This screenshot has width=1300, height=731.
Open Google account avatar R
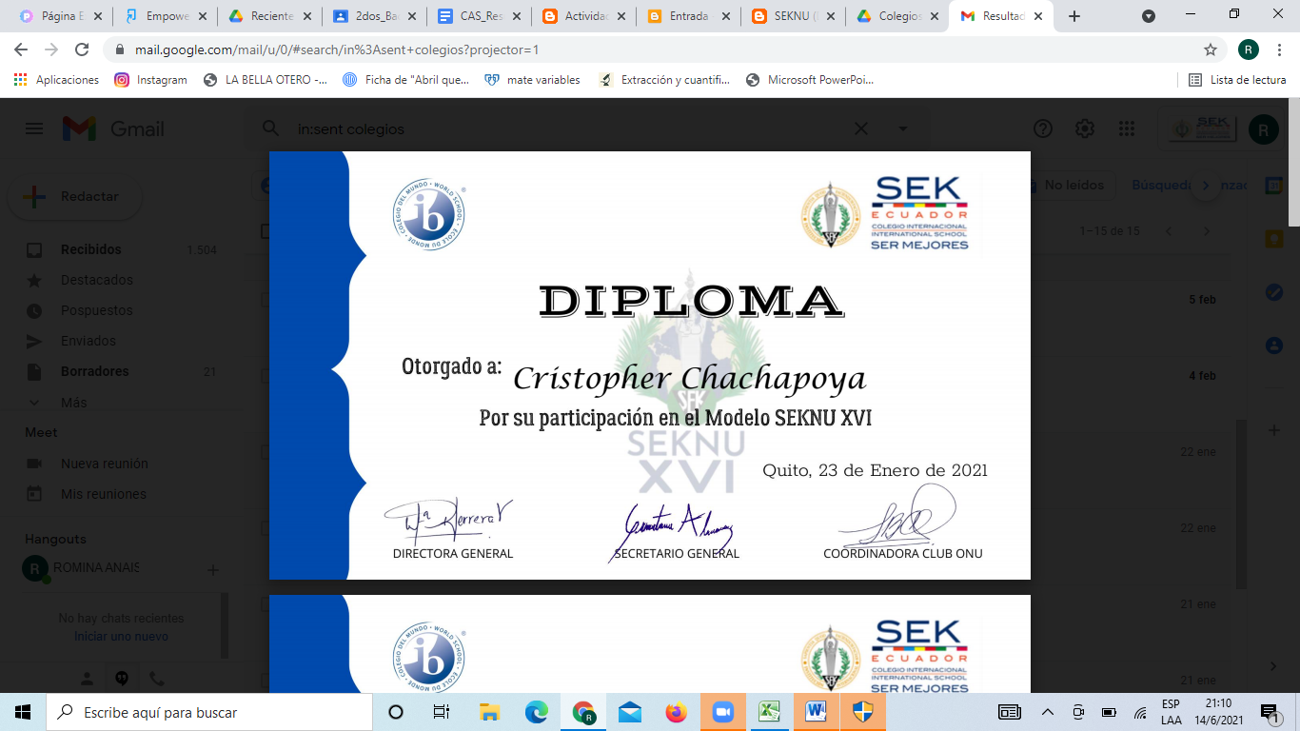(1264, 128)
